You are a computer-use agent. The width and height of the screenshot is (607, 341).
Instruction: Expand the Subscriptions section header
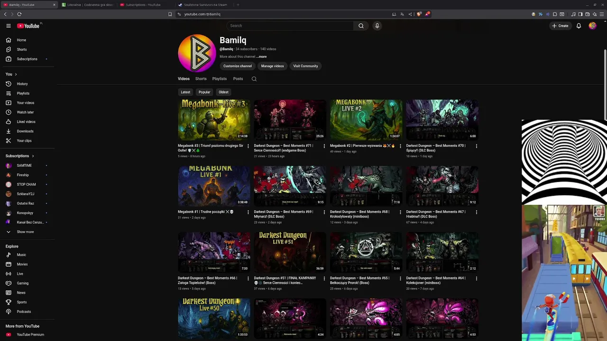tap(19, 156)
